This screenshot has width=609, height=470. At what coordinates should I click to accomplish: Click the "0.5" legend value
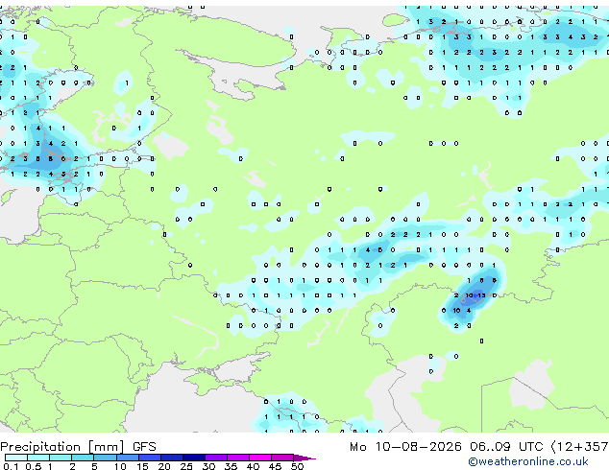33,466
